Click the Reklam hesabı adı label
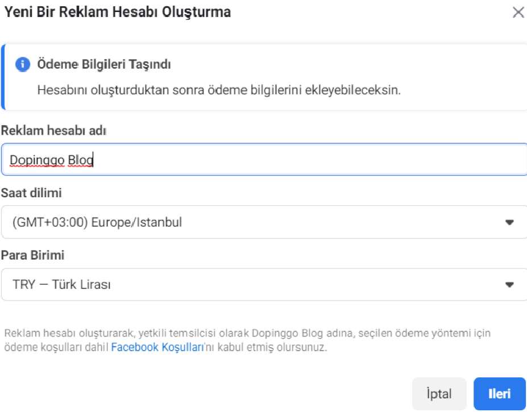Screen dimensions: 527x412 [x=54, y=131]
